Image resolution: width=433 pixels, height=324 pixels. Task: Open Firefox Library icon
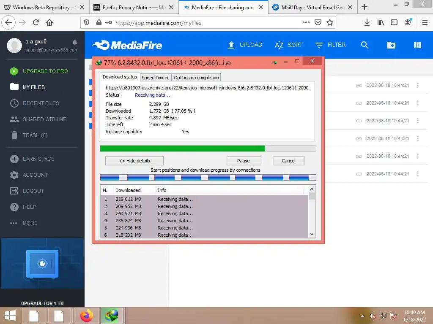(381, 22)
